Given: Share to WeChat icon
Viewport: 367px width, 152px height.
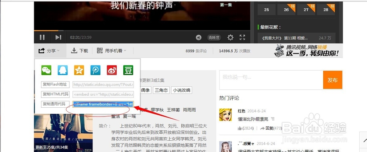Looking at the screenshot, I should pyautogui.click(x=46, y=70).
